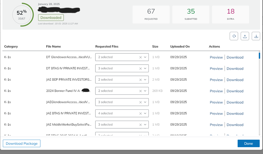The image size is (263, 154).
Task: Clear selection in DT BTAS IV row dropdown
Action: click(141, 69)
